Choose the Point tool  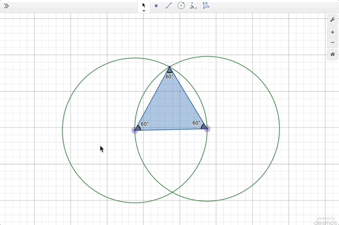pos(156,6)
